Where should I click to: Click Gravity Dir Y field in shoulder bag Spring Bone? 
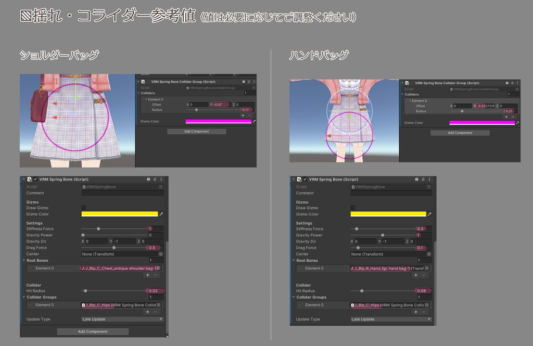125,241
